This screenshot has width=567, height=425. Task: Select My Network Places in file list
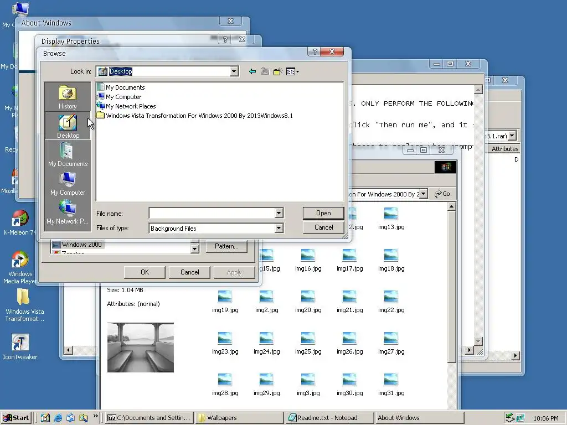[x=126, y=106]
